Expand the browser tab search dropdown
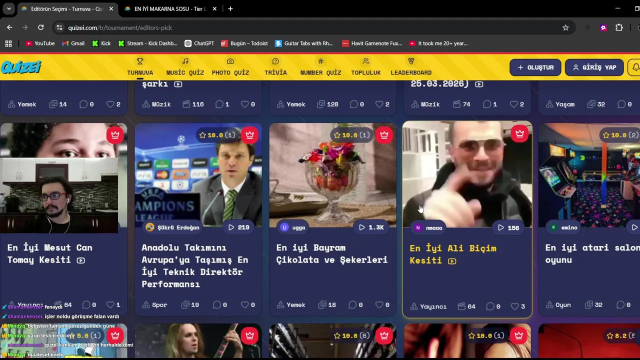 click(x=9, y=9)
